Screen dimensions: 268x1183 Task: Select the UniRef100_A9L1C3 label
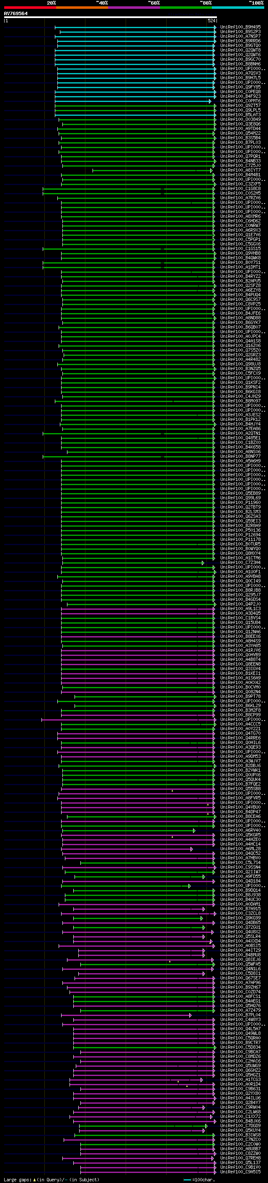(240, 609)
